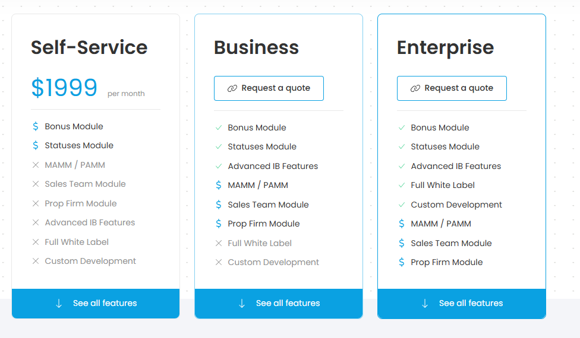
Task: Click X icon next to Business Full White Label
Action: pos(219,243)
